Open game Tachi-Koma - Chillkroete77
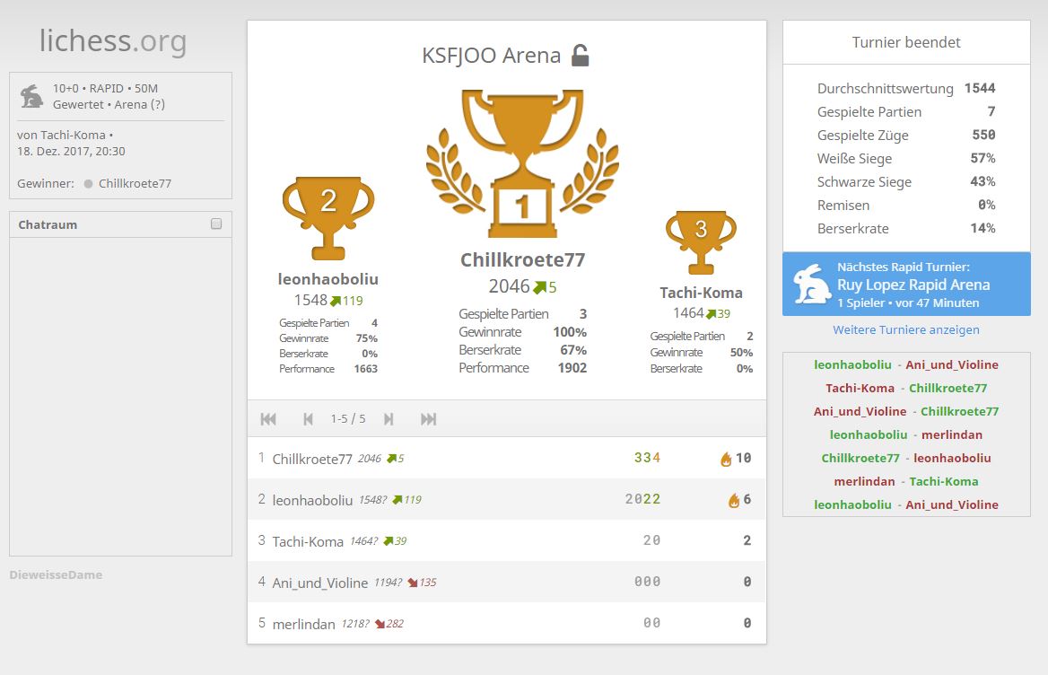Screen dimensions: 1048x675 point(906,389)
